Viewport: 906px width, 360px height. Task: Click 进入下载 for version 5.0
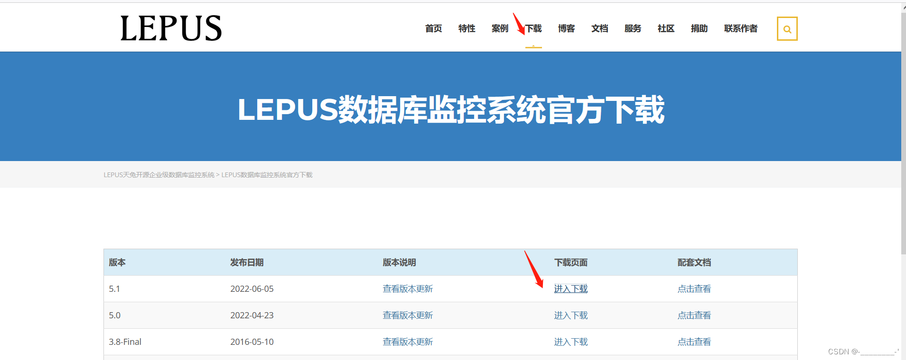(x=571, y=315)
